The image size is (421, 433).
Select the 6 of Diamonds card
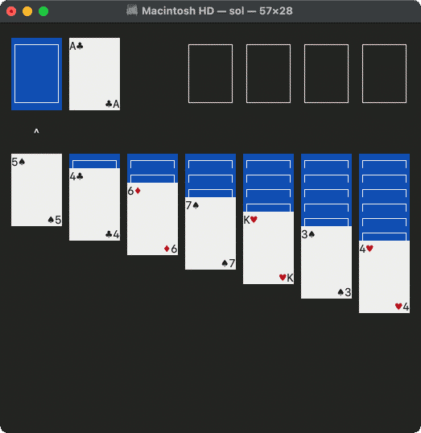click(152, 219)
